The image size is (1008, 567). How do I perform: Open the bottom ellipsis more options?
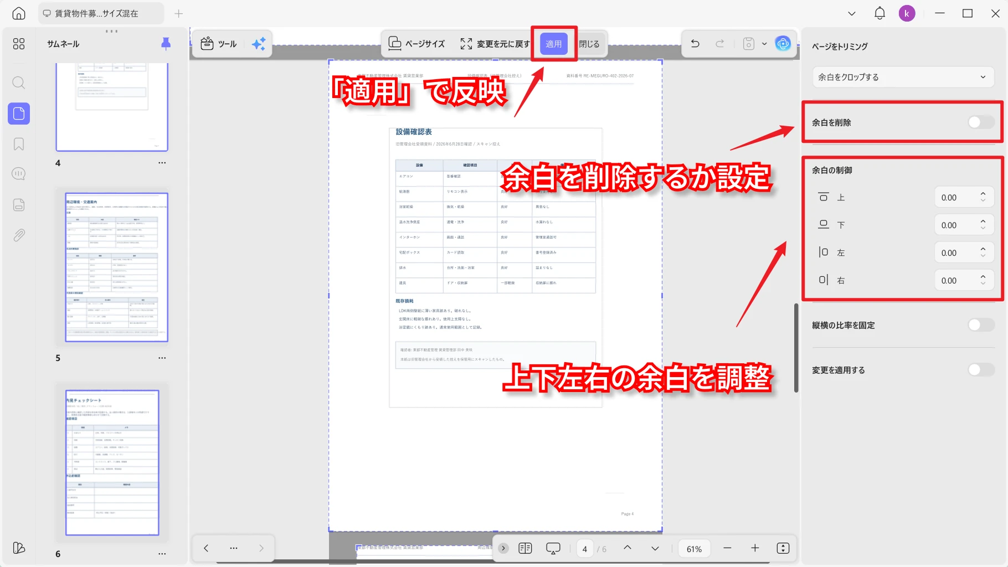tap(234, 548)
